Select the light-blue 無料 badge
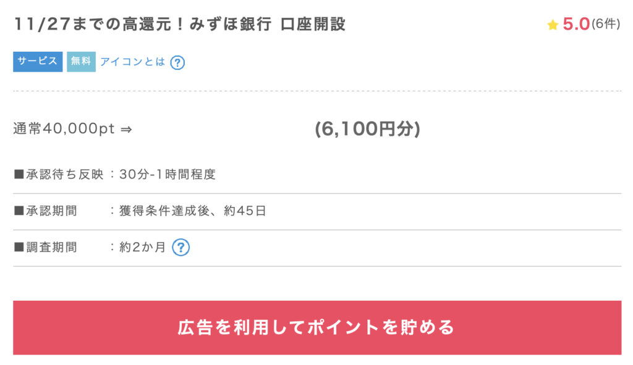Viewport: 633px width, 365px height. click(81, 62)
